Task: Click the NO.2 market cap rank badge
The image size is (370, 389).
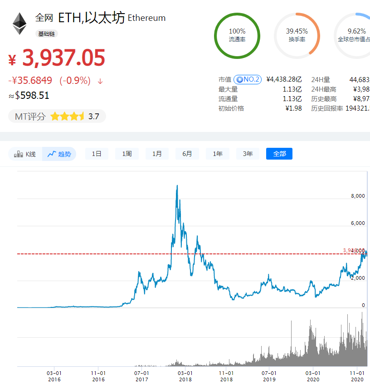Action: pyautogui.click(x=248, y=79)
